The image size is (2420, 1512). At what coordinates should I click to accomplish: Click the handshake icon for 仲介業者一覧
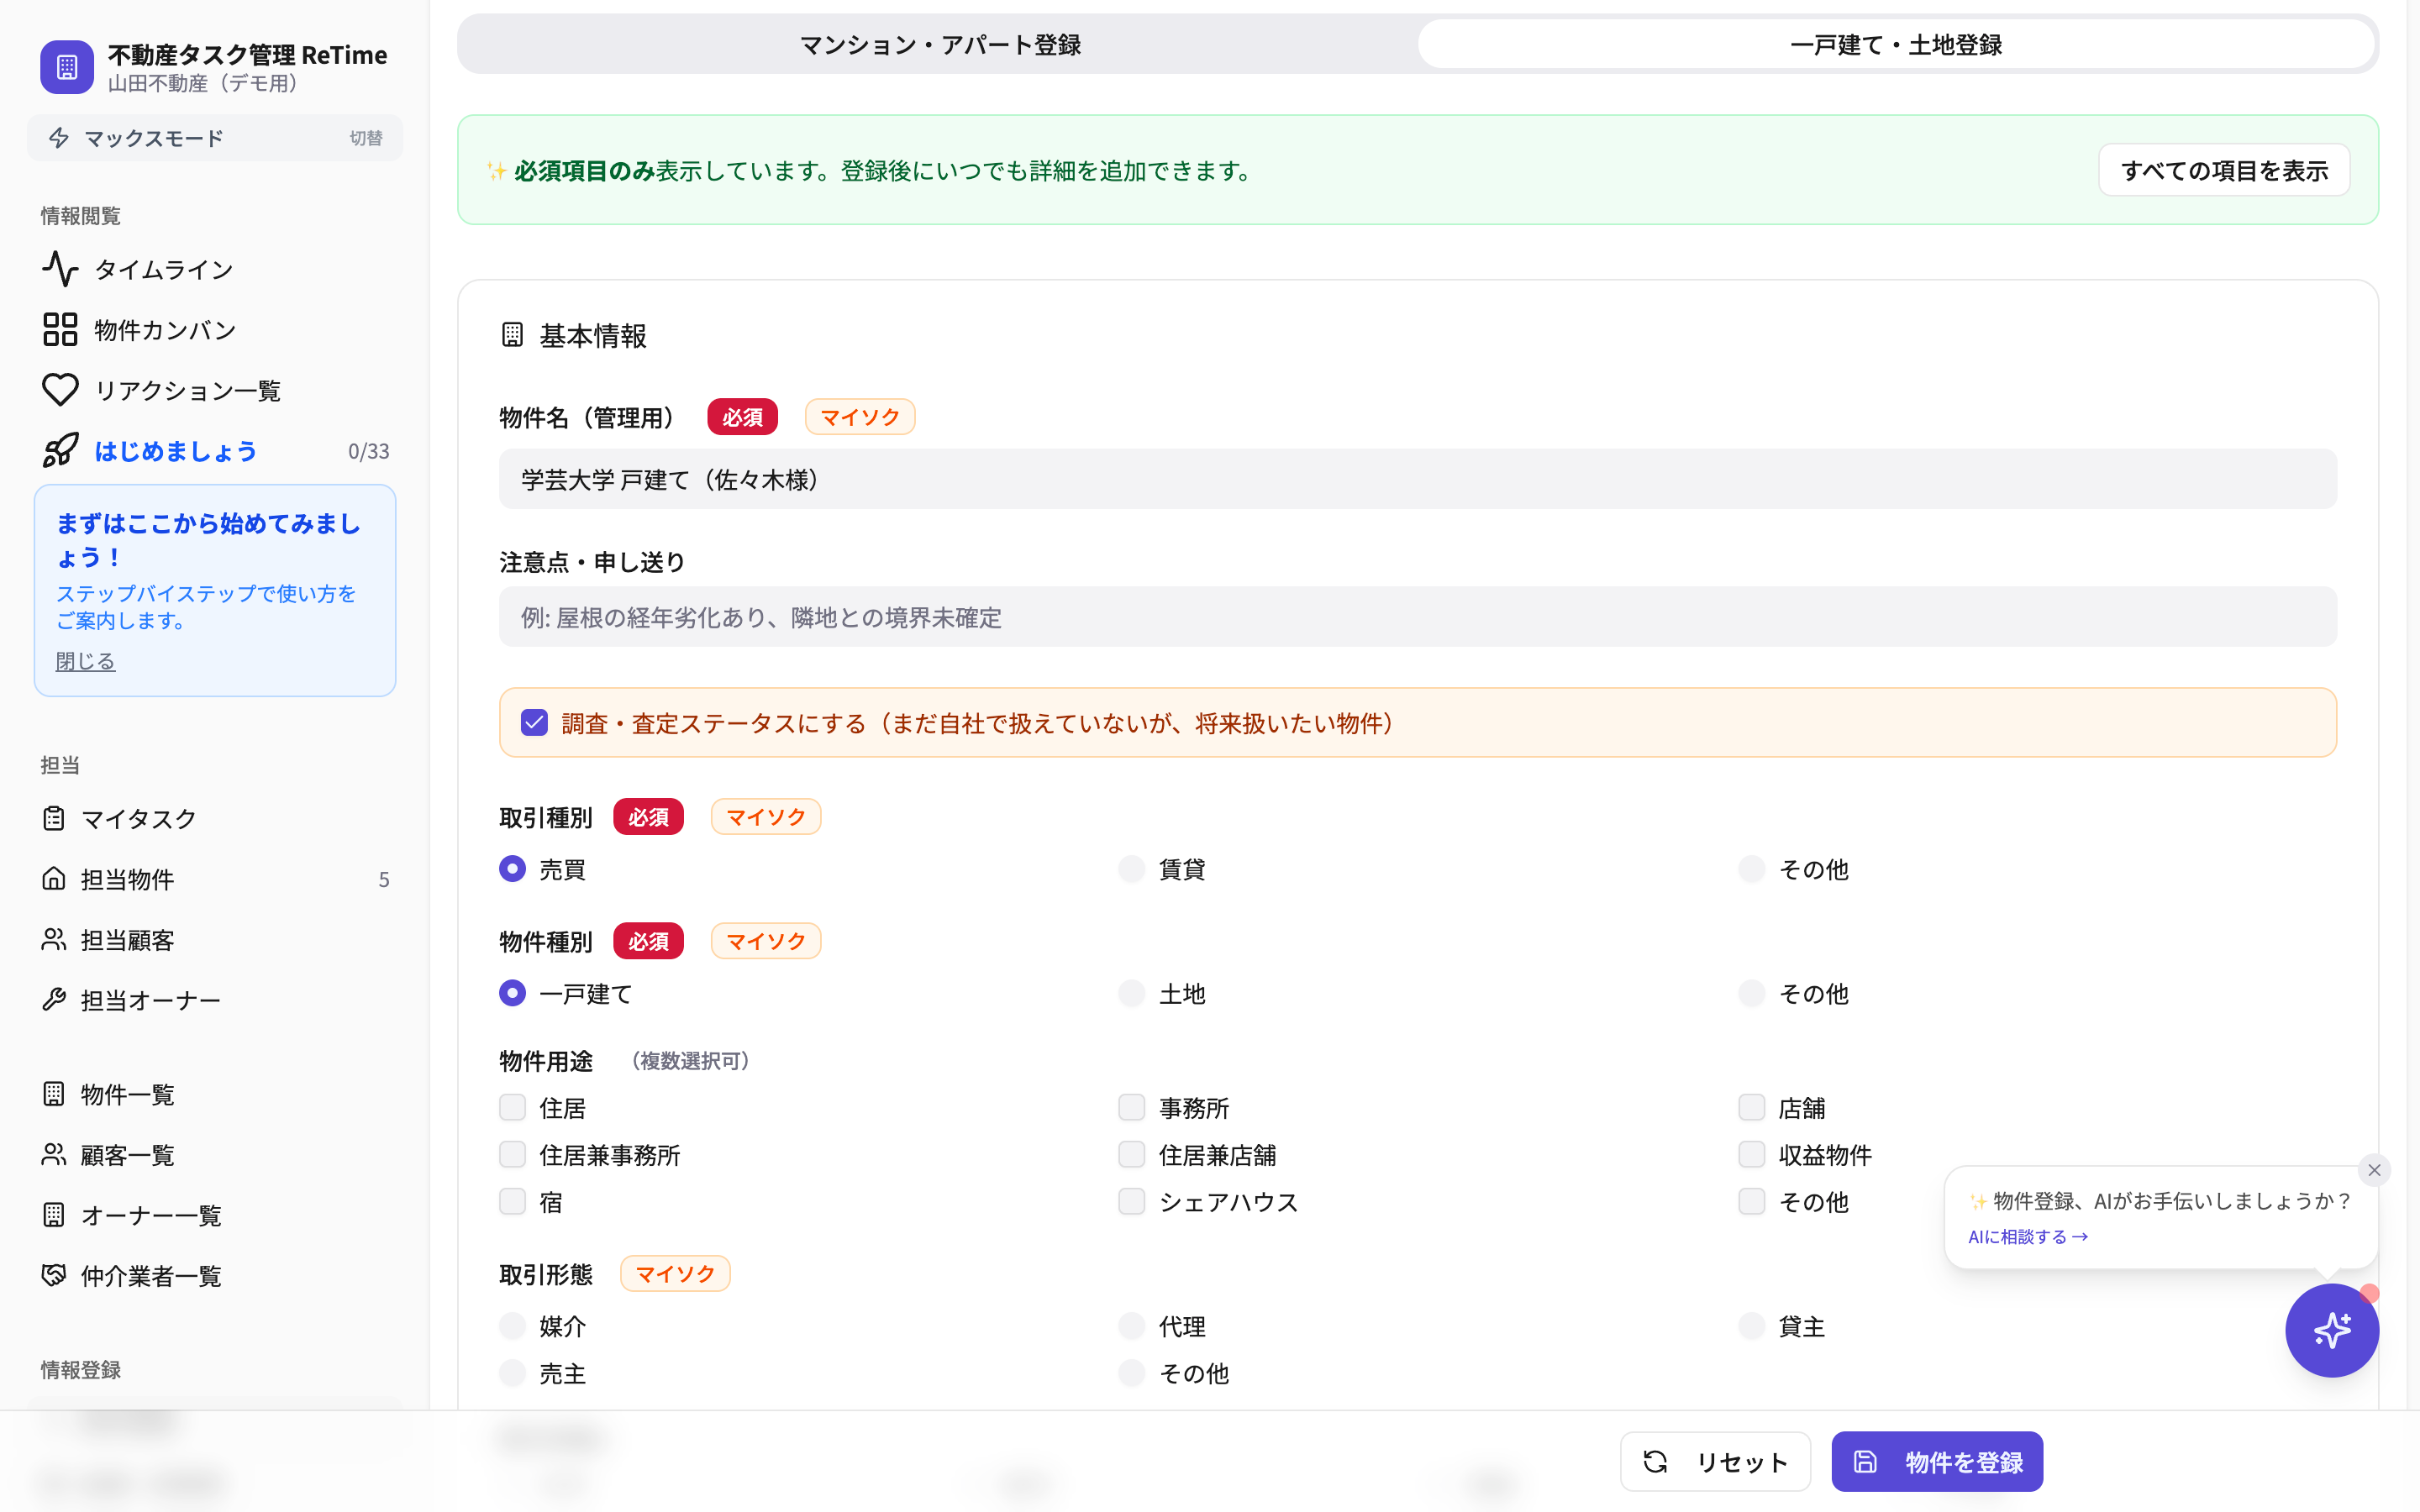pyautogui.click(x=54, y=1275)
